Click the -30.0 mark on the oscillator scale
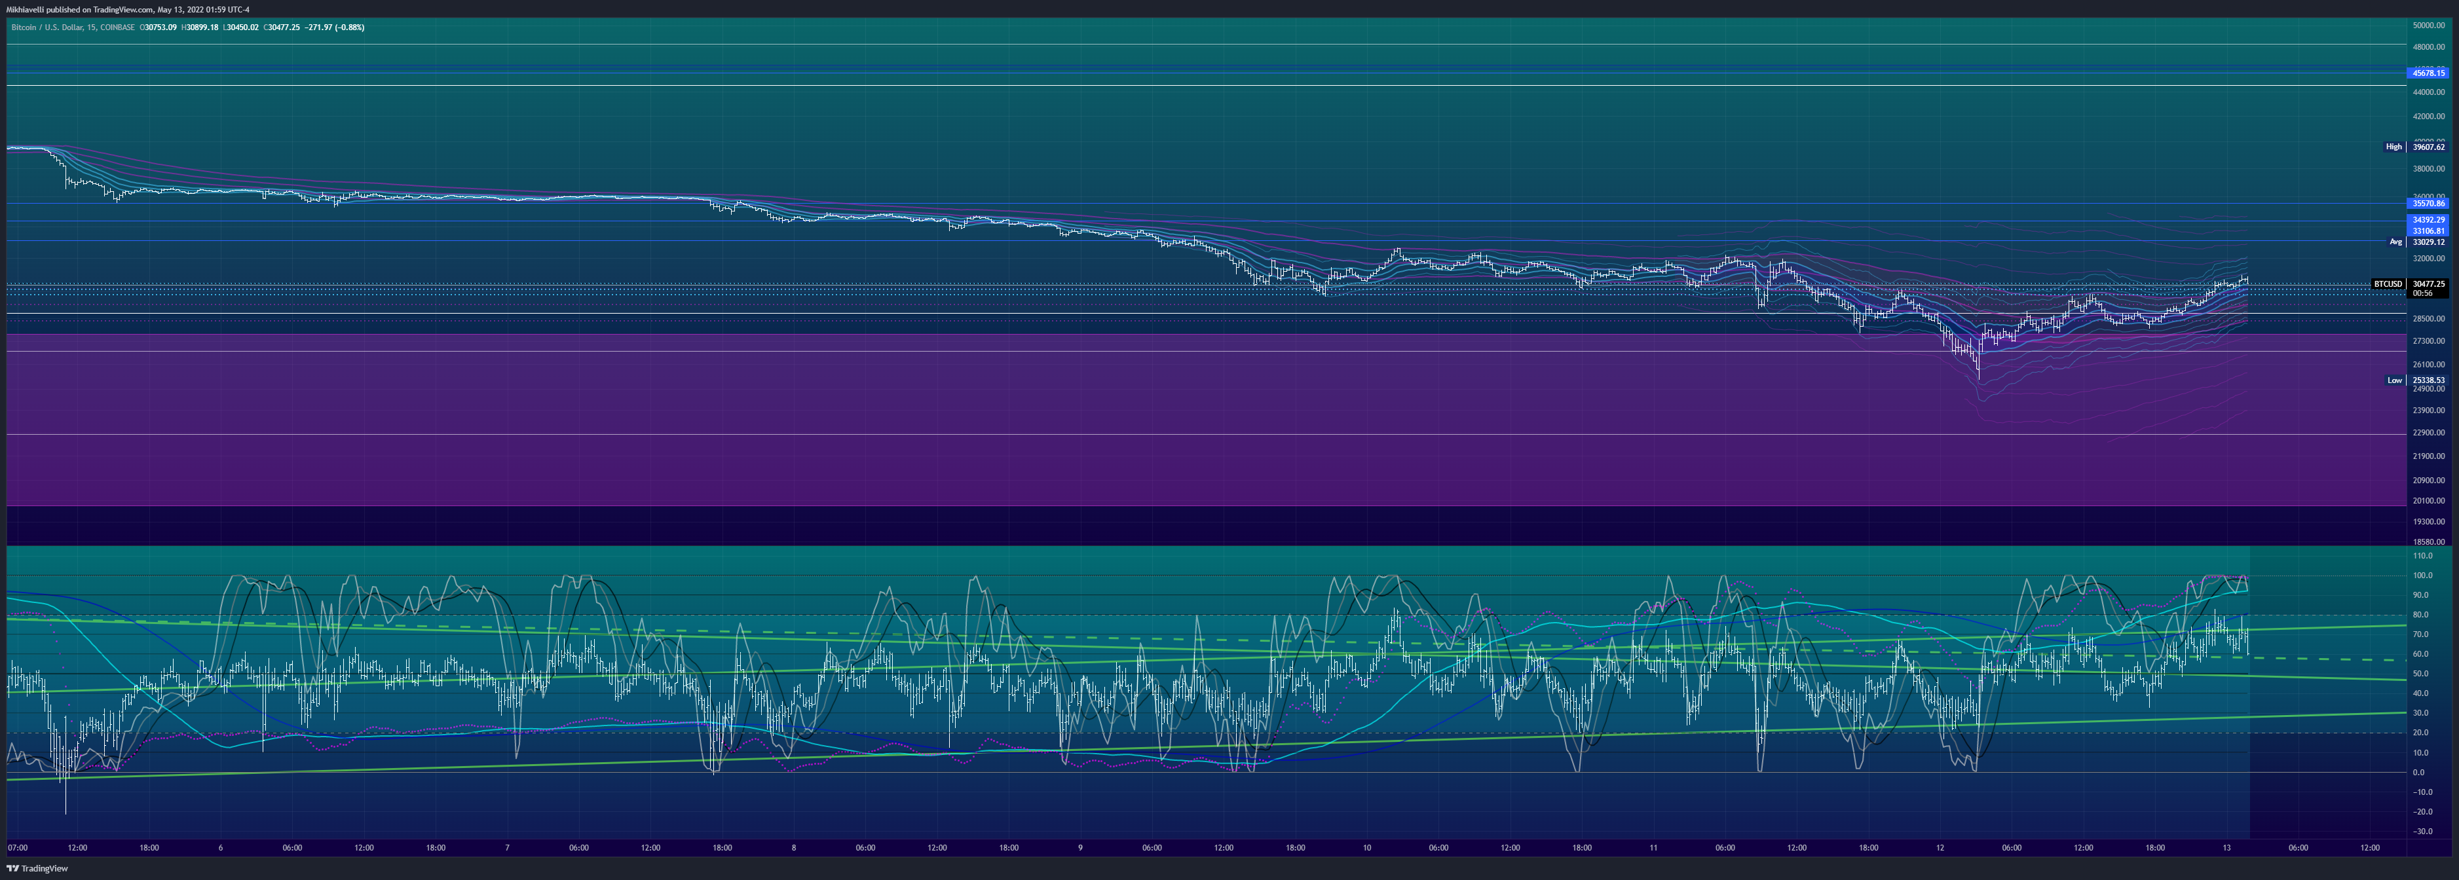 [x=2423, y=832]
